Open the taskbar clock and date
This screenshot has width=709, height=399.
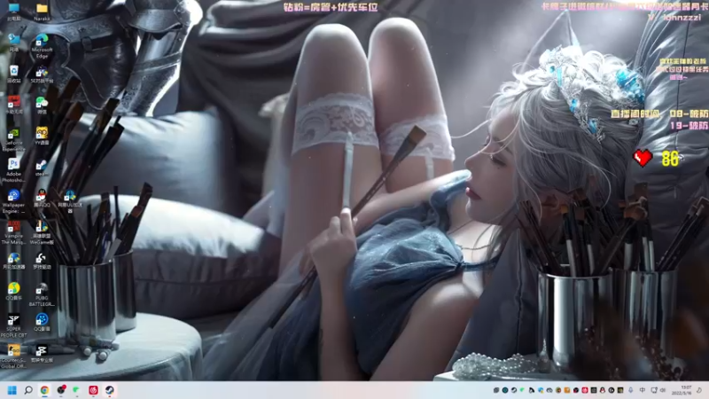683,390
